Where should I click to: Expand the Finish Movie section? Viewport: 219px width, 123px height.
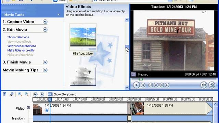click(x=45, y=62)
